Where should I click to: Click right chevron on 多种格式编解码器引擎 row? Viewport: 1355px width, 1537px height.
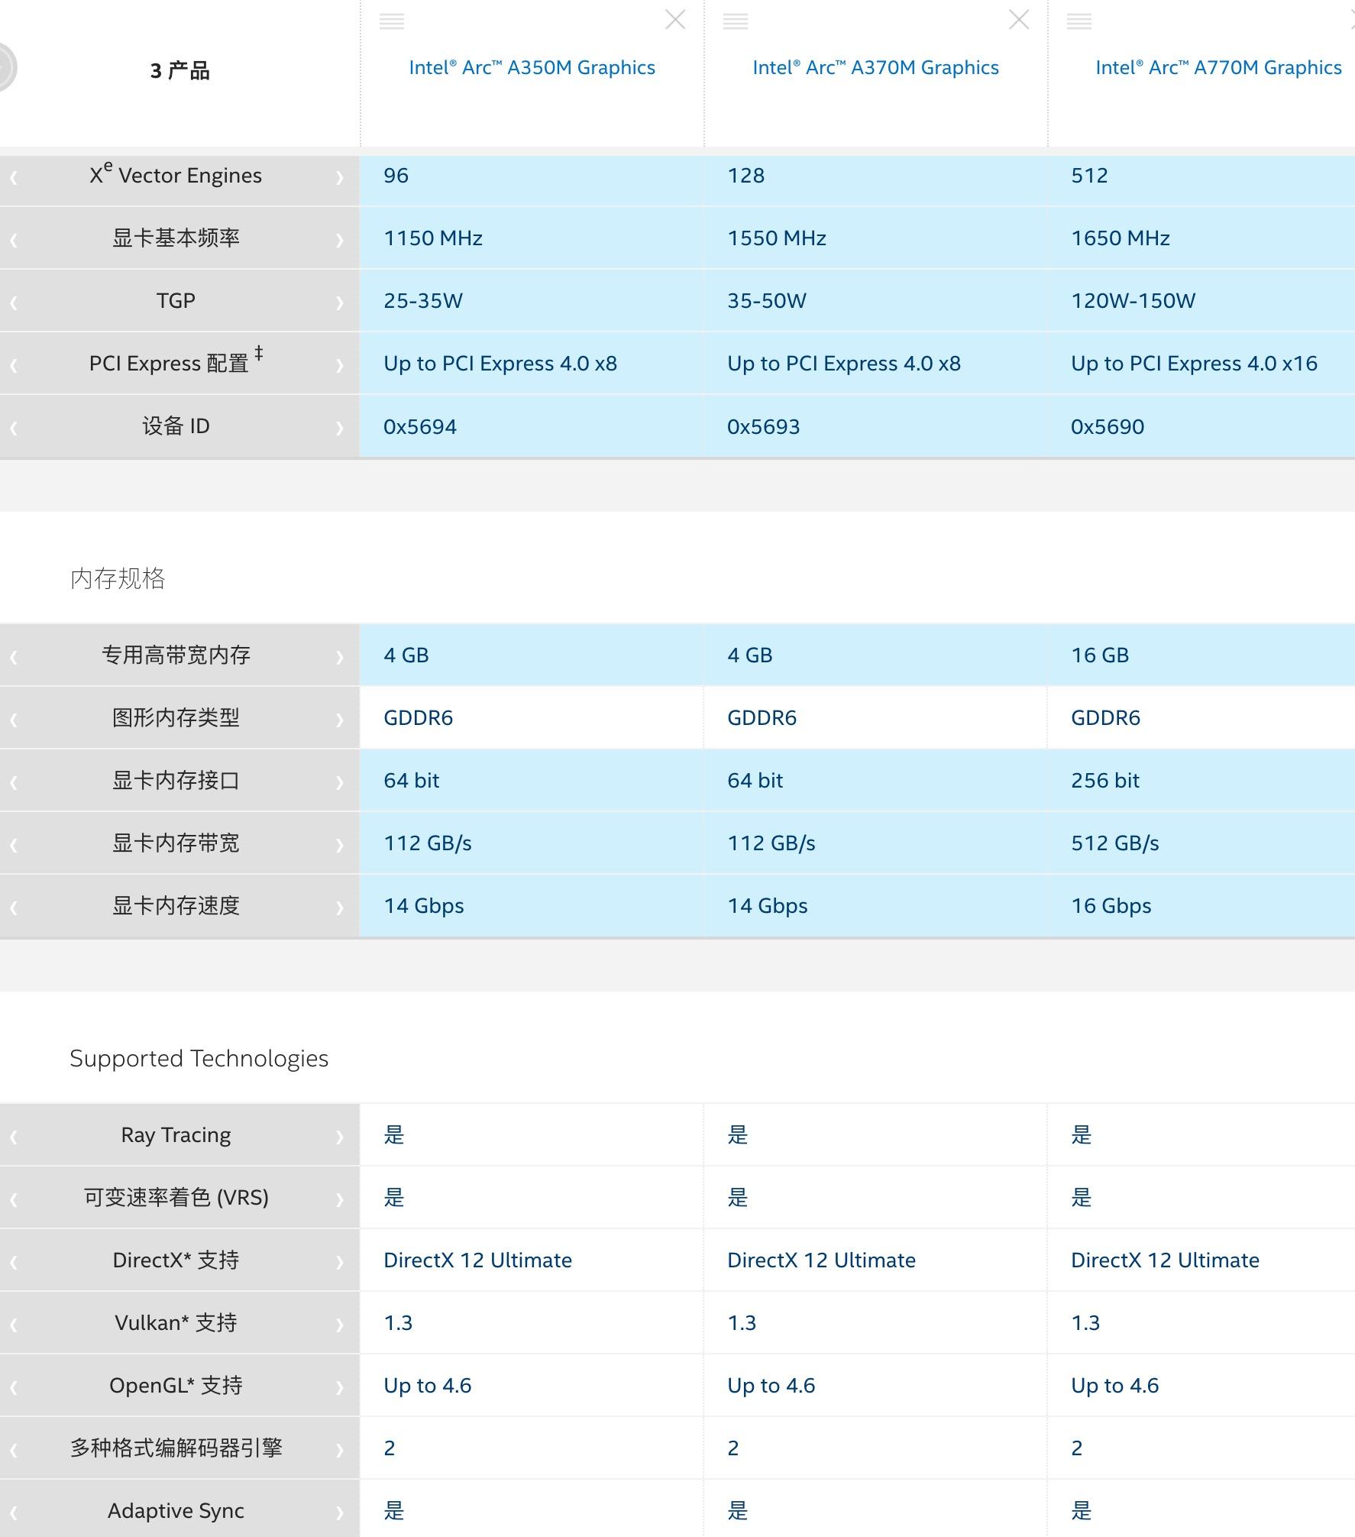pos(339,1450)
